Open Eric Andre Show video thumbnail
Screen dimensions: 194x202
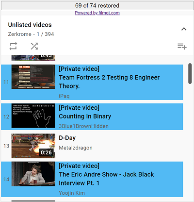click(x=33, y=174)
